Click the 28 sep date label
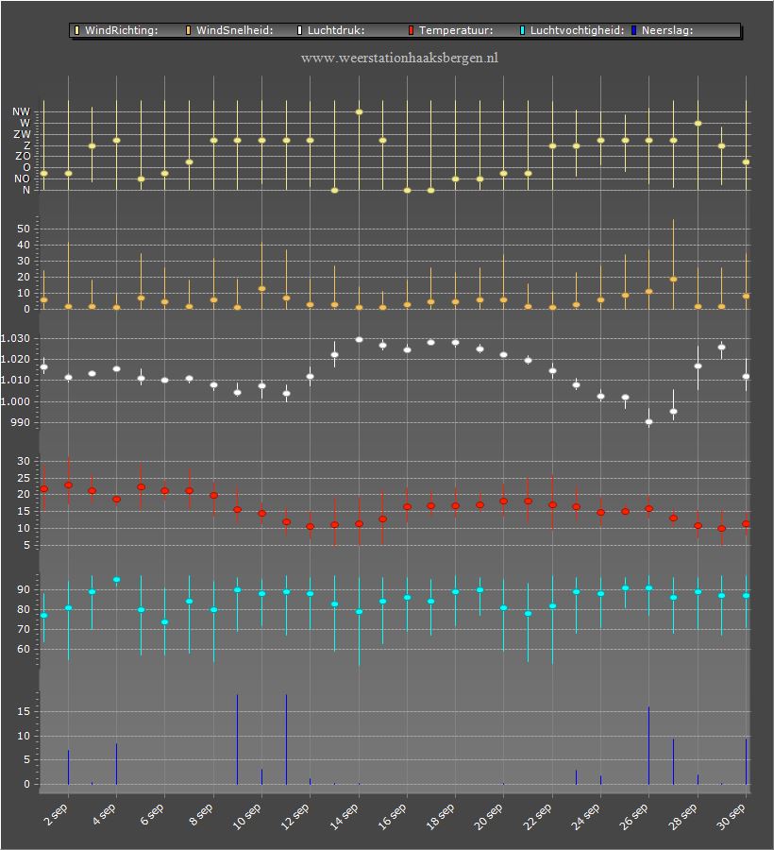The image size is (774, 850). coord(681,816)
